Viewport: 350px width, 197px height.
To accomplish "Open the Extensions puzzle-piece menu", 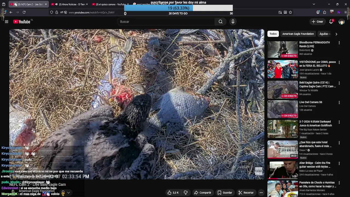I will (x=325, y=12).
